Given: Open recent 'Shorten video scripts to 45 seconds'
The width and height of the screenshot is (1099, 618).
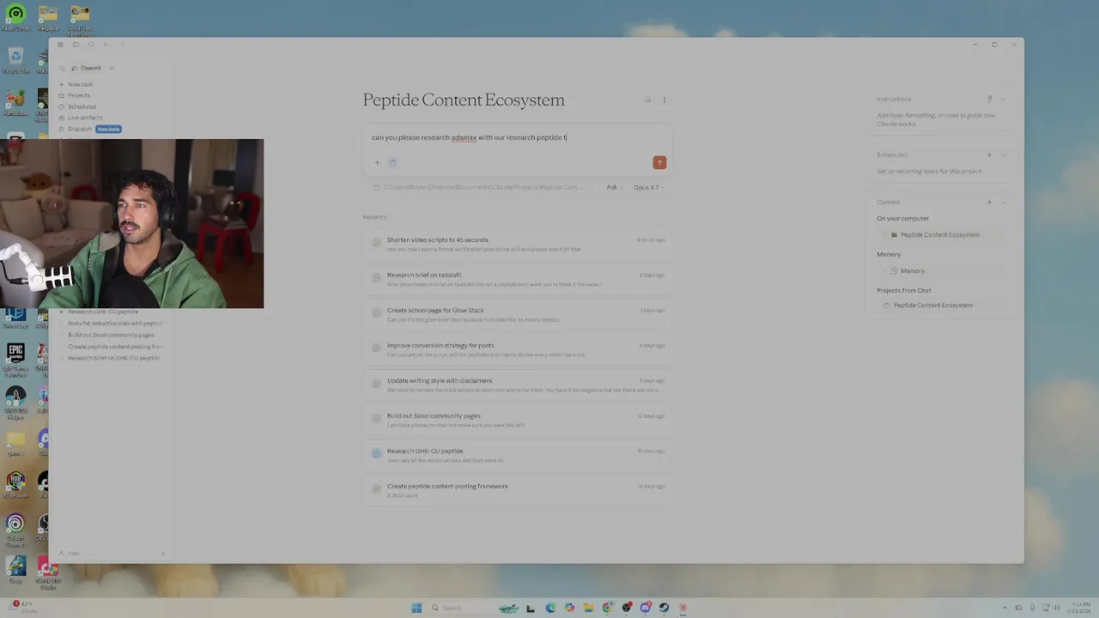Looking at the screenshot, I should 519,244.
